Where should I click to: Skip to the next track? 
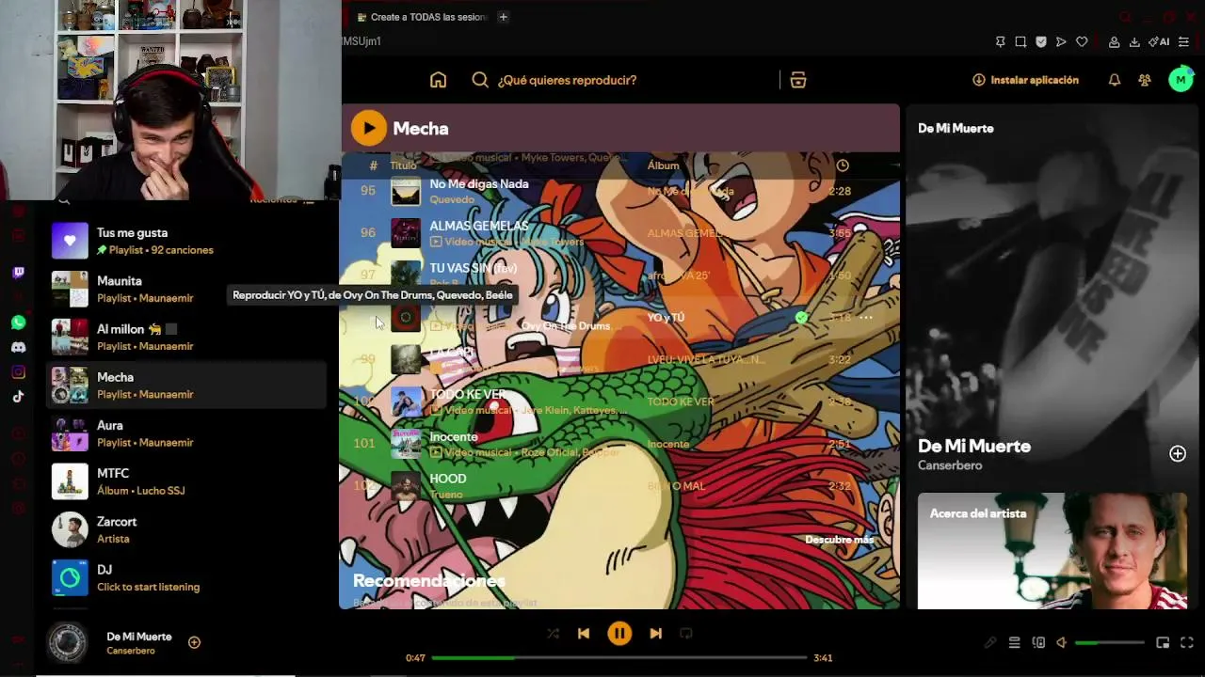tap(655, 634)
